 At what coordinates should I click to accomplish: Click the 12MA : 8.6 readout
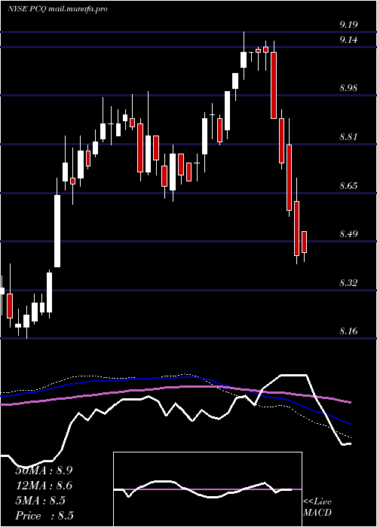coord(44,486)
